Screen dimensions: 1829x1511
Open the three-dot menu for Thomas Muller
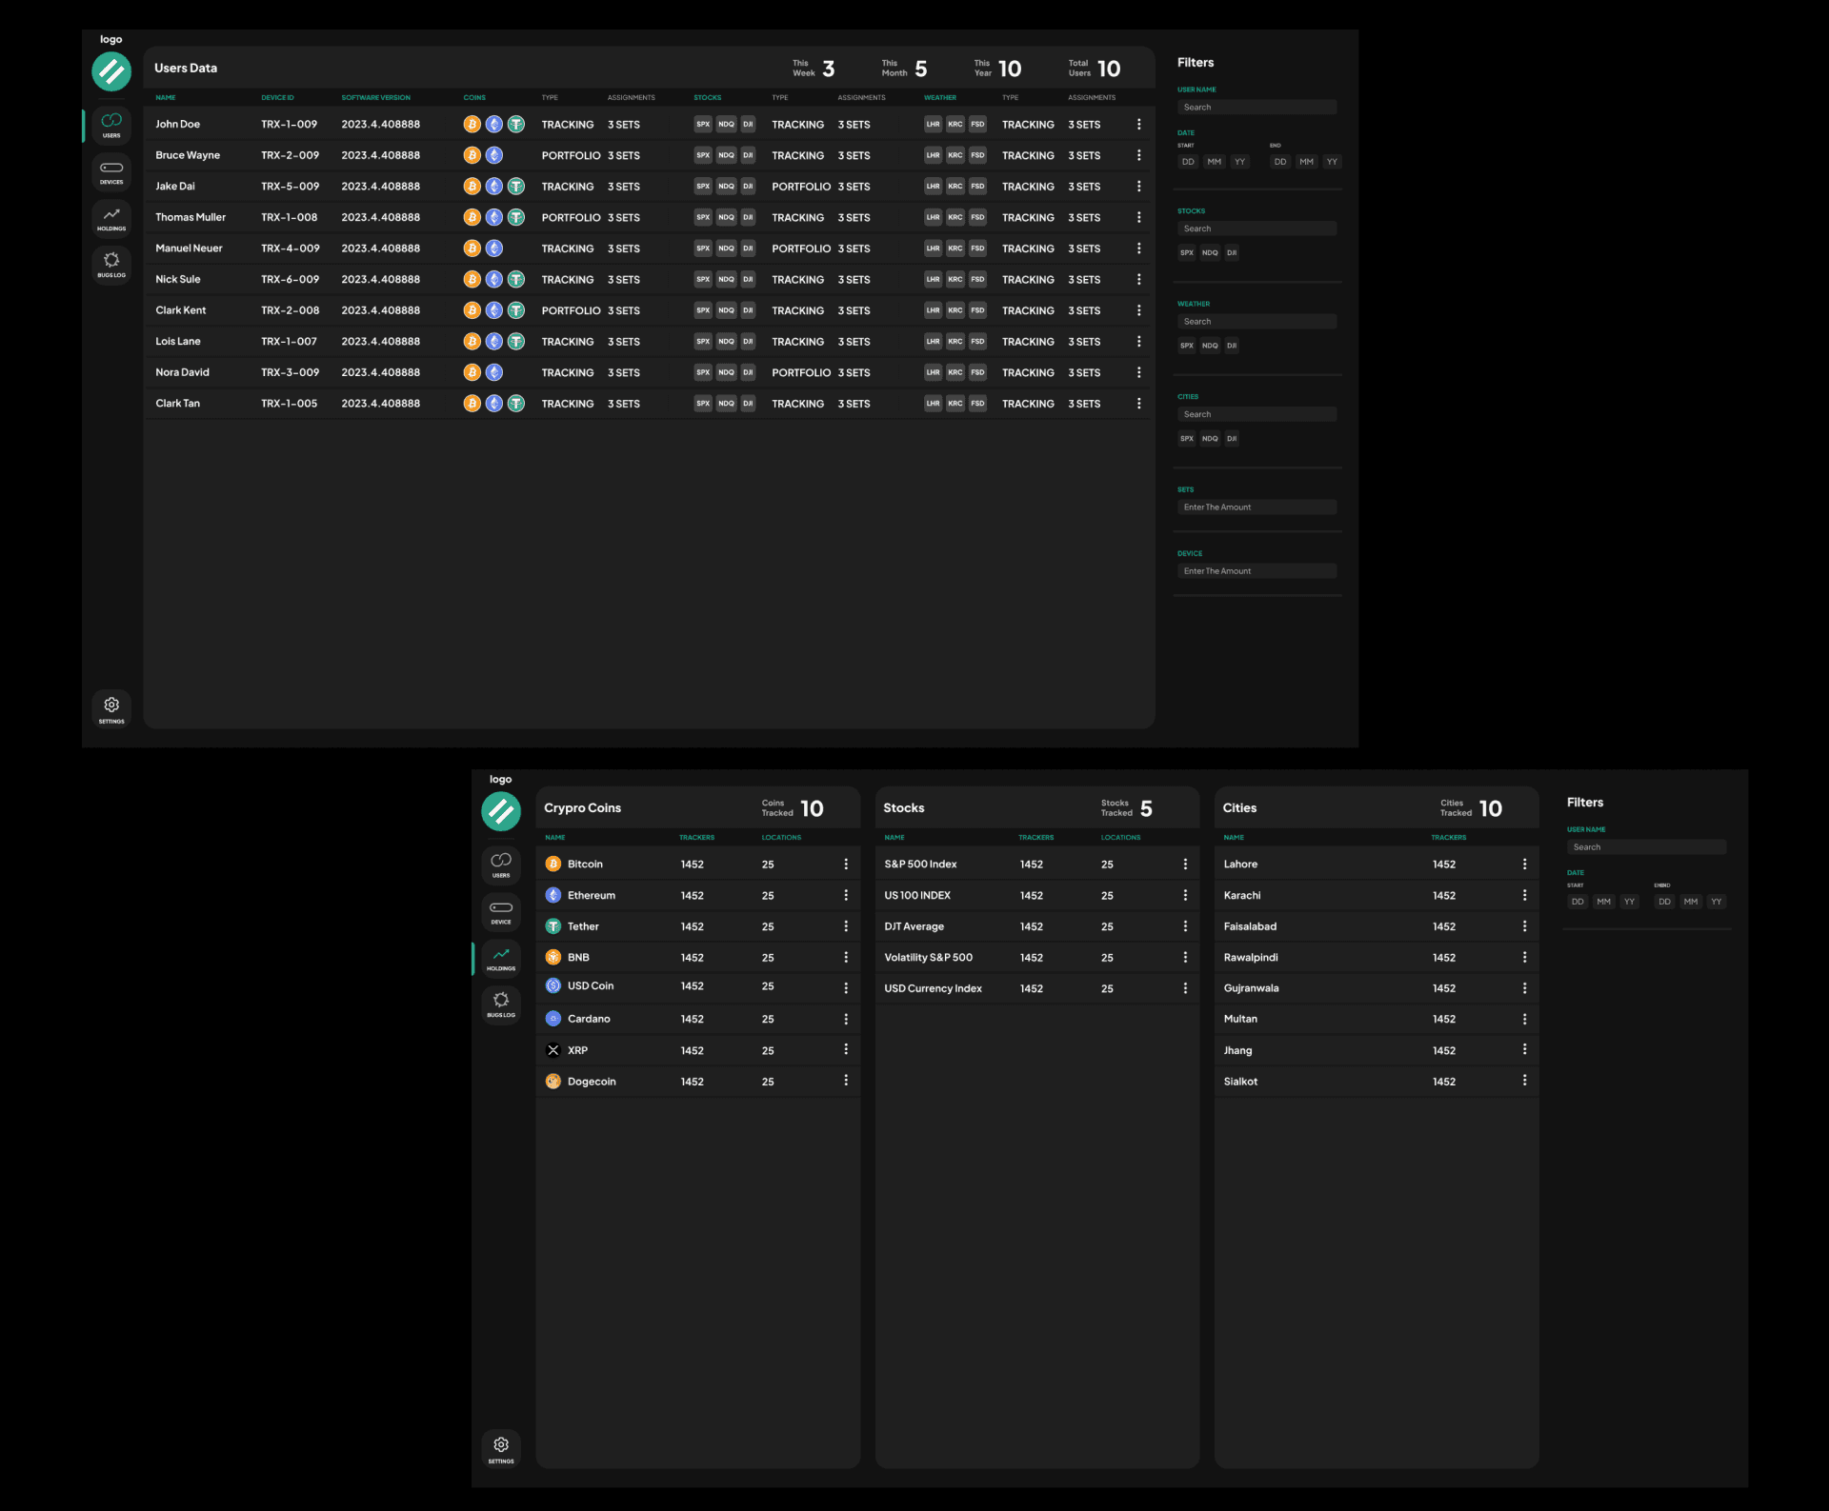tap(1138, 217)
